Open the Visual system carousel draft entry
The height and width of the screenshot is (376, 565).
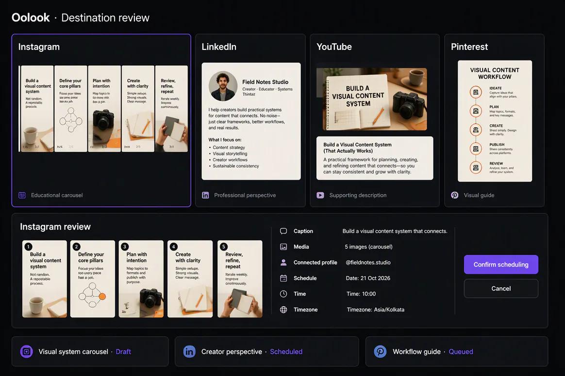point(90,352)
